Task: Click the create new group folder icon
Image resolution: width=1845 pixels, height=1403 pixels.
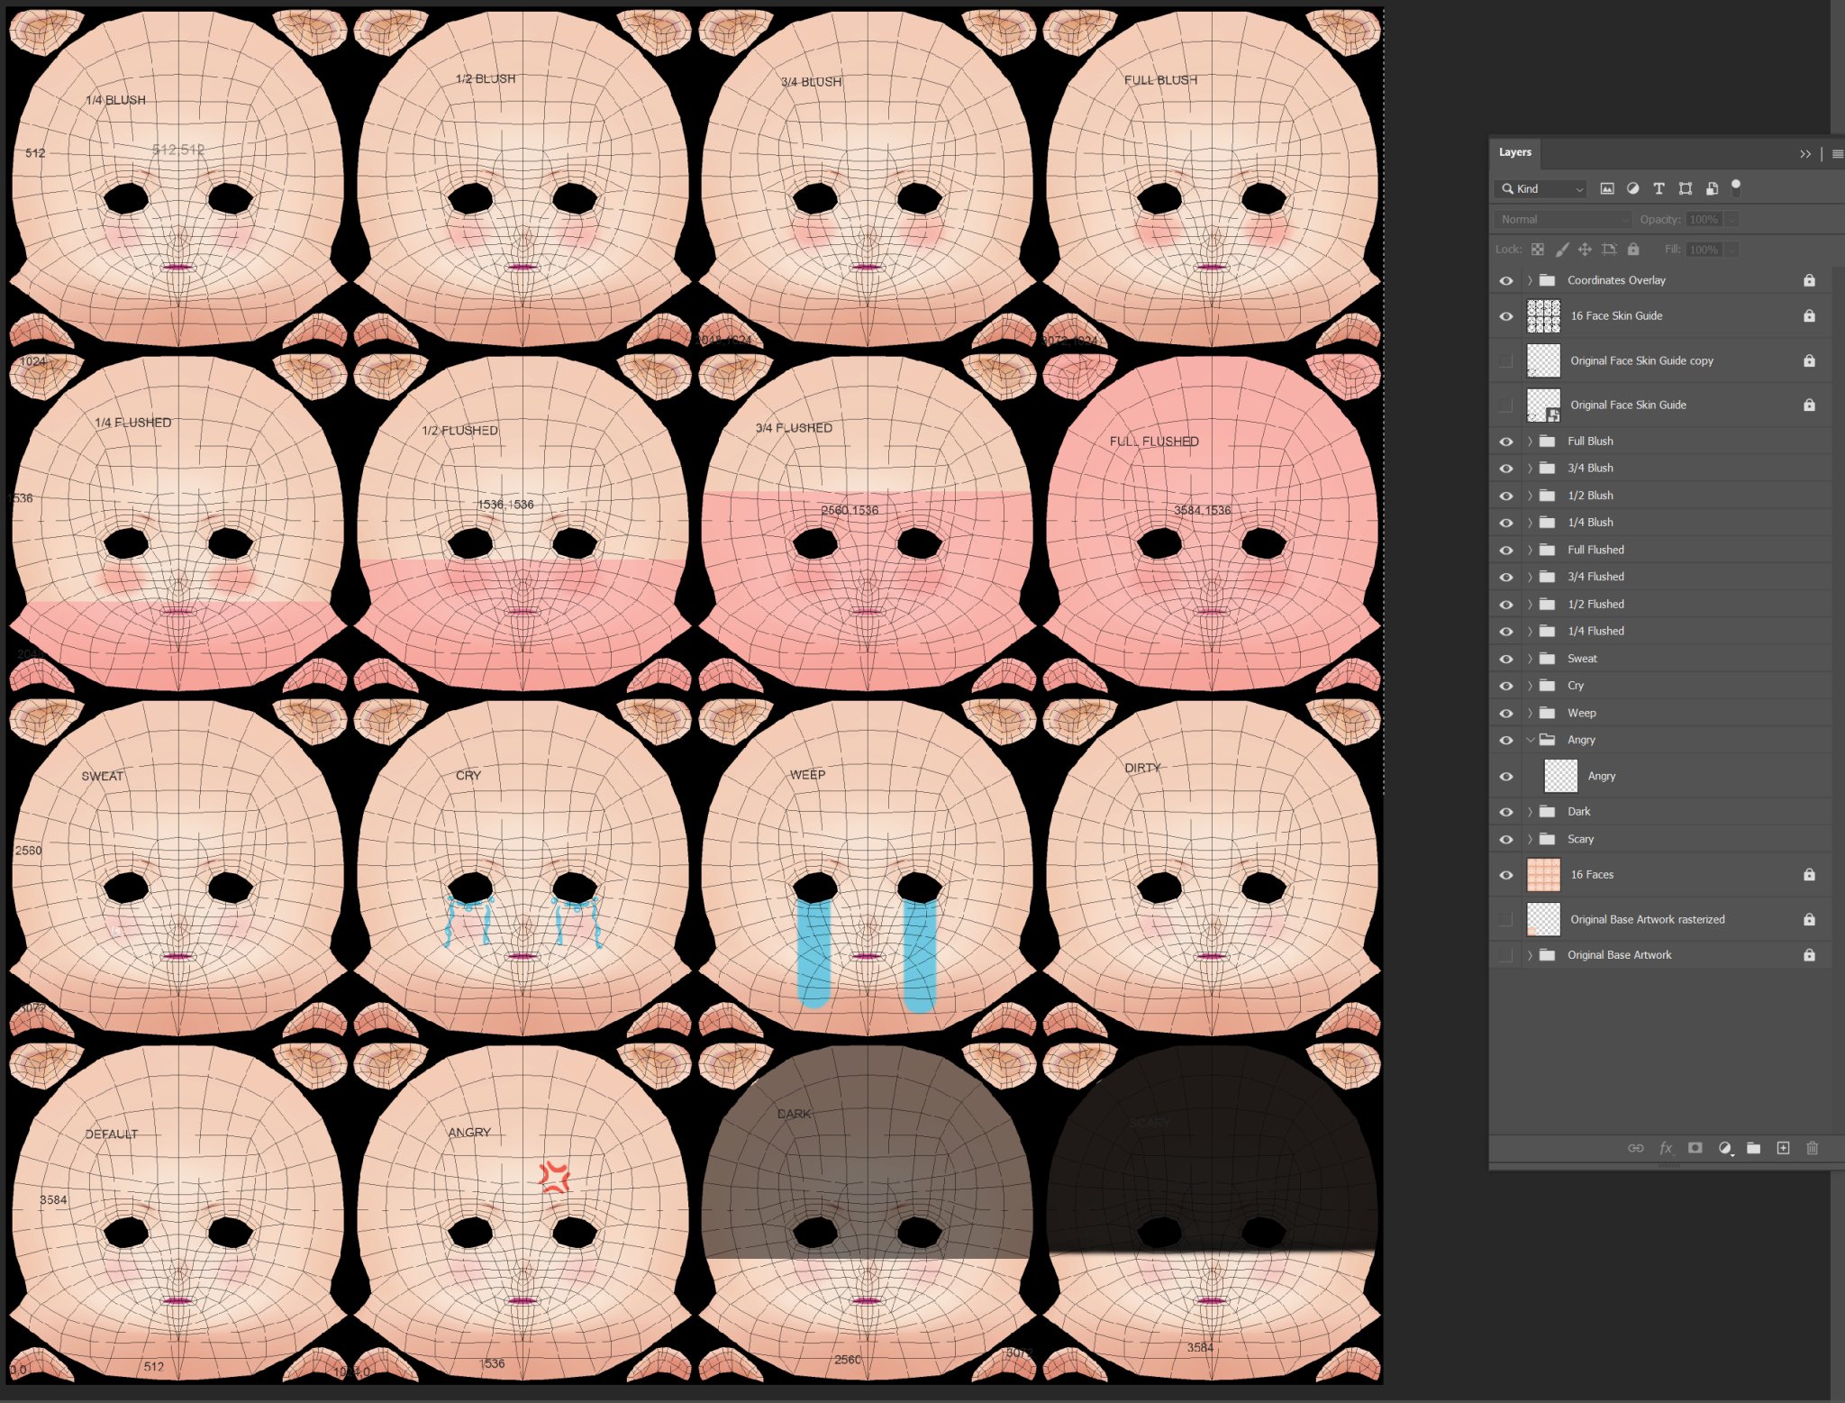Action: click(x=1753, y=1148)
